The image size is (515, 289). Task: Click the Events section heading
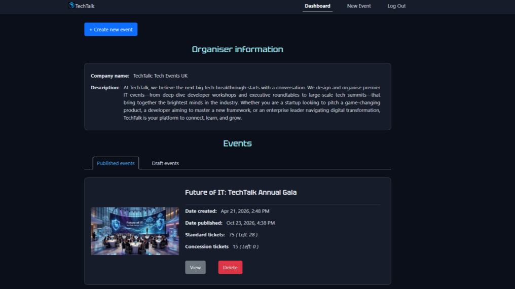[237, 143]
